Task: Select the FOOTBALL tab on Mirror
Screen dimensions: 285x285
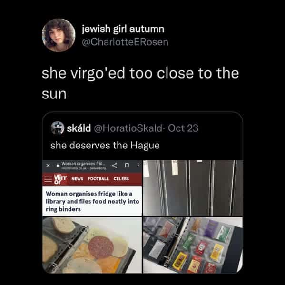Action: coord(98,179)
